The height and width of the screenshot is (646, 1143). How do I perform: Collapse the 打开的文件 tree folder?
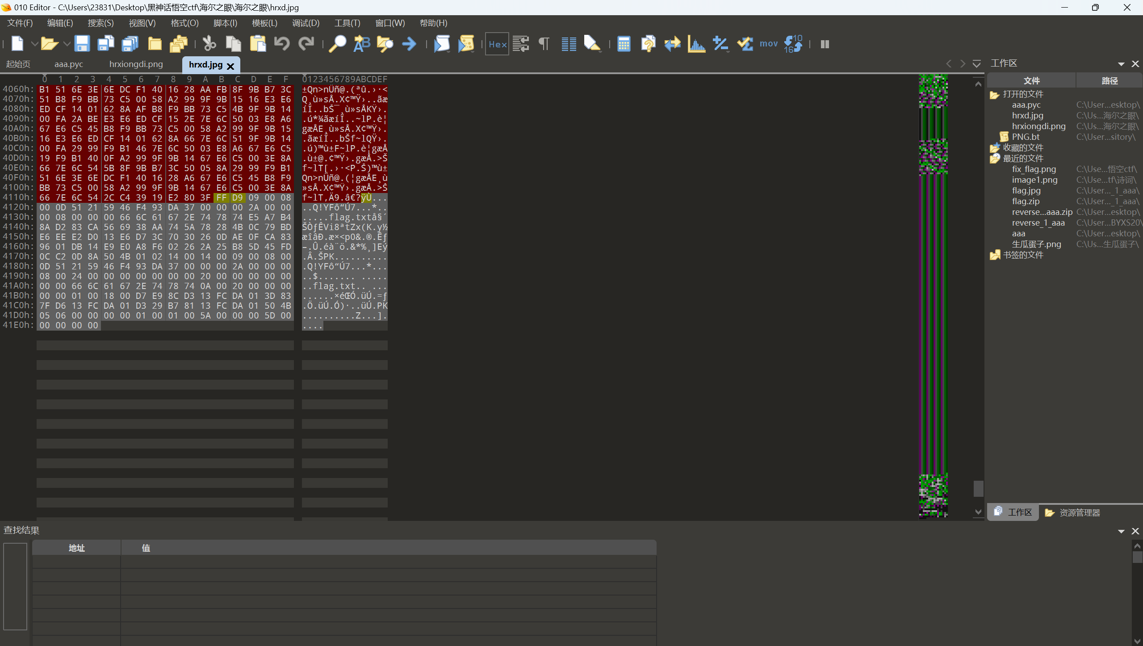pos(995,95)
